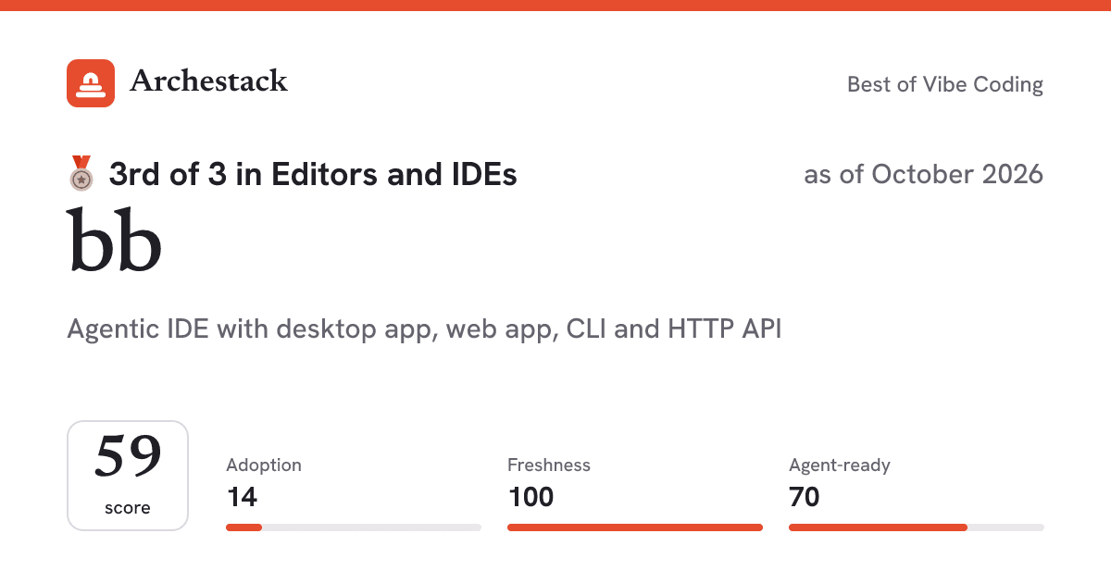This screenshot has height=583, width=1111.
Task: Click the orange Archestack logo icon
Action: click(91, 83)
